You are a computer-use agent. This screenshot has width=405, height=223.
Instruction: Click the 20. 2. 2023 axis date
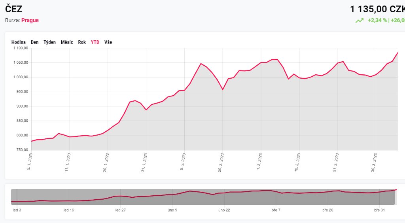(x=220, y=163)
